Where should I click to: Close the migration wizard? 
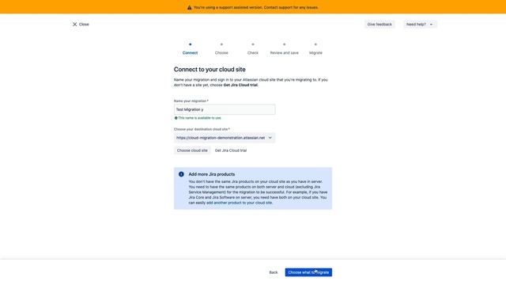(81, 25)
